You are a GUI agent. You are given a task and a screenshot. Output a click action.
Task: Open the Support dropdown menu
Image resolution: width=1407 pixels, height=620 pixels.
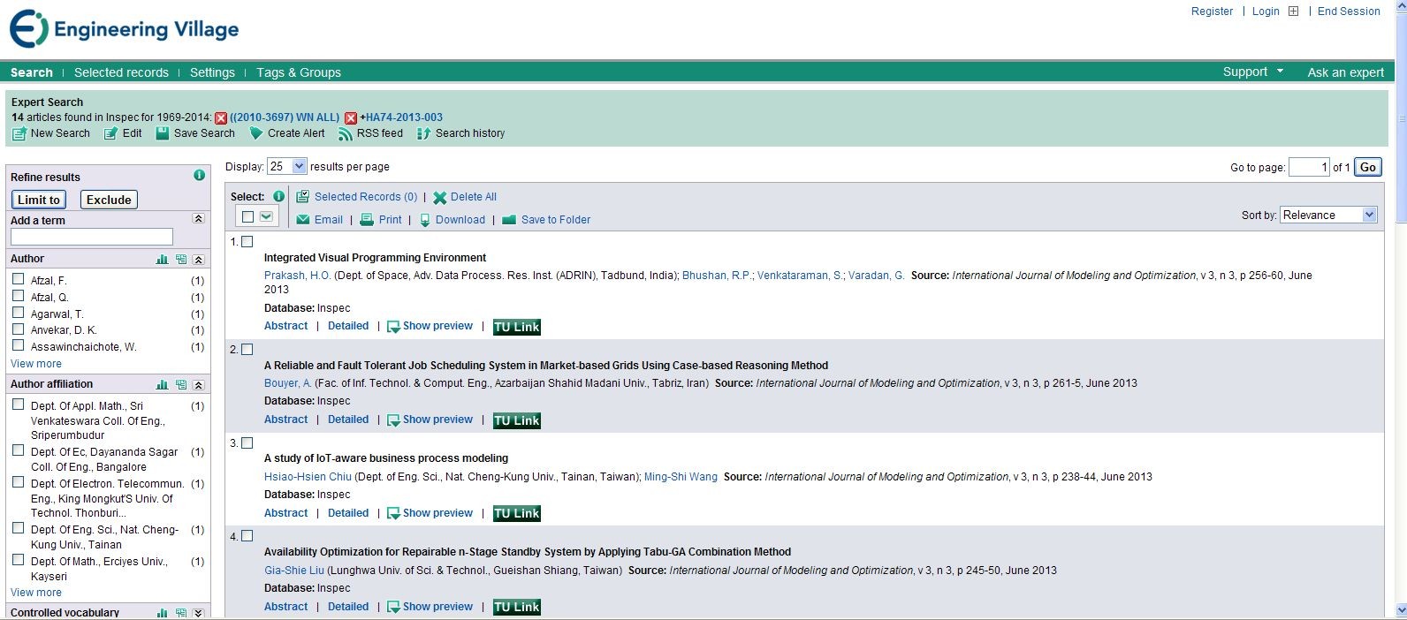point(1253,72)
